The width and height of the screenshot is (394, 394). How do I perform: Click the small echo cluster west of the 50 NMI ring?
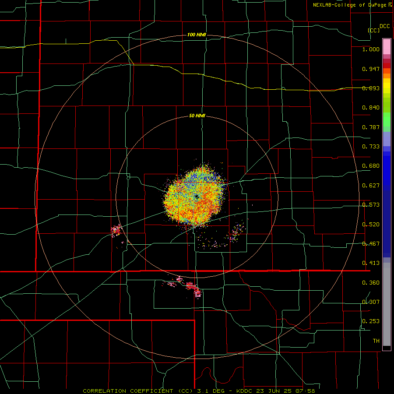click(116, 230)
